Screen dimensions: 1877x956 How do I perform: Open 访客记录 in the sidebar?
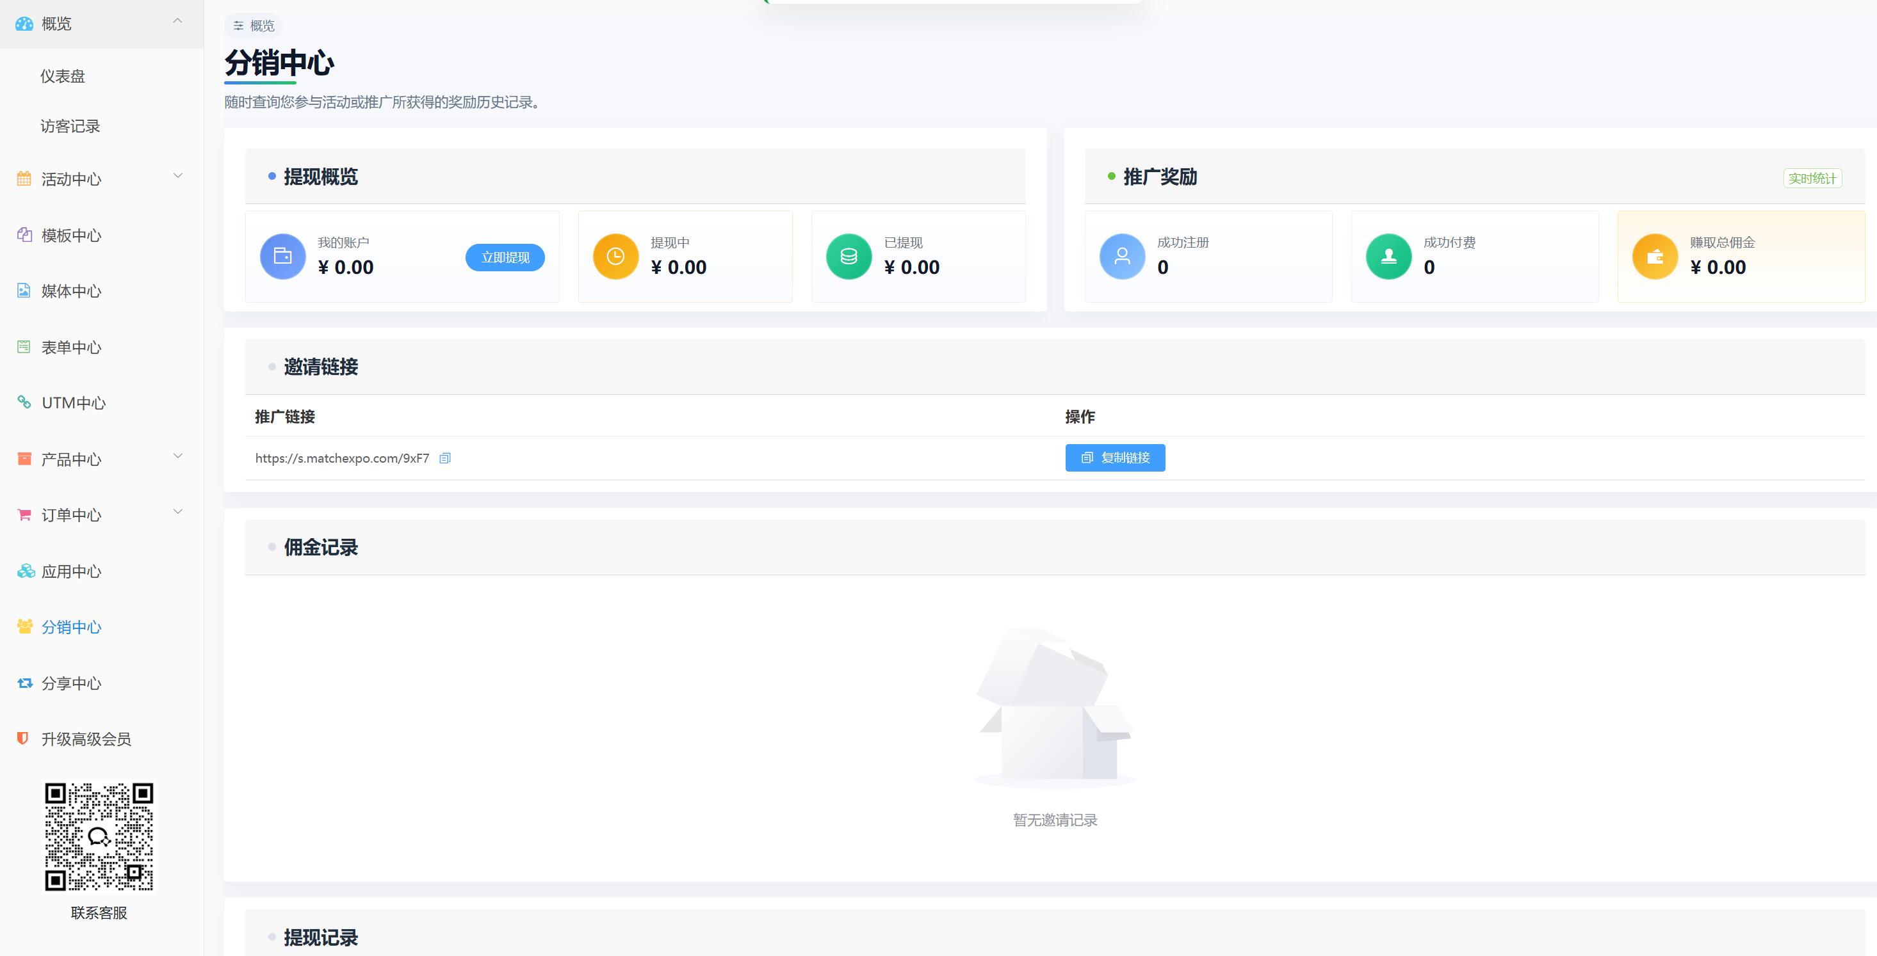coord(70,127)
